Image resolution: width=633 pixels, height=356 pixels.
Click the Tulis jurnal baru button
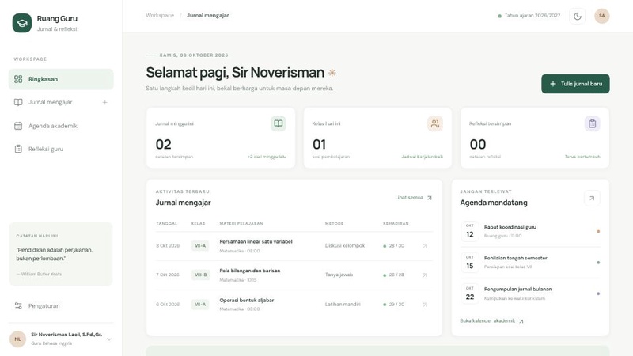pyautogui.click(x=575, y=84)
